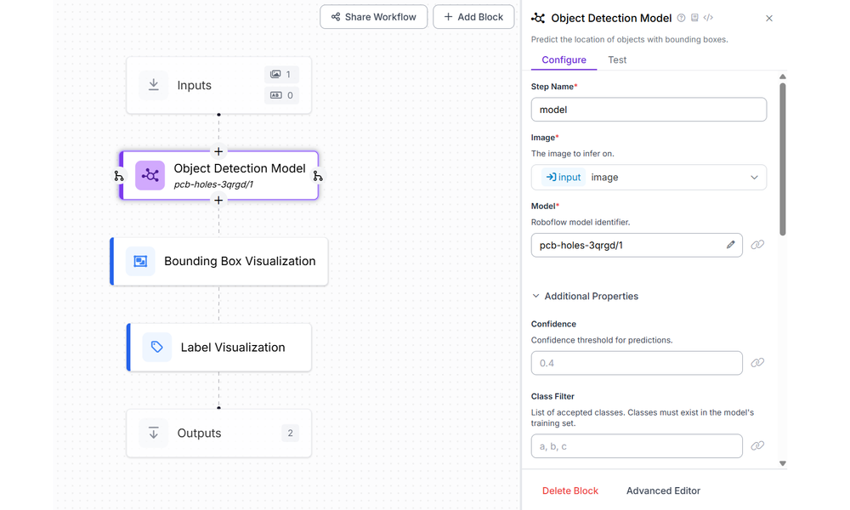This screenshot has width=850, height=510.
Task: Edit the model identifier with the pencil icon
Action: coord(729,244)
